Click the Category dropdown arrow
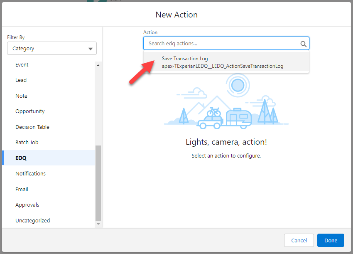Viewport: 353px width, 254px height. click(91, 49)
